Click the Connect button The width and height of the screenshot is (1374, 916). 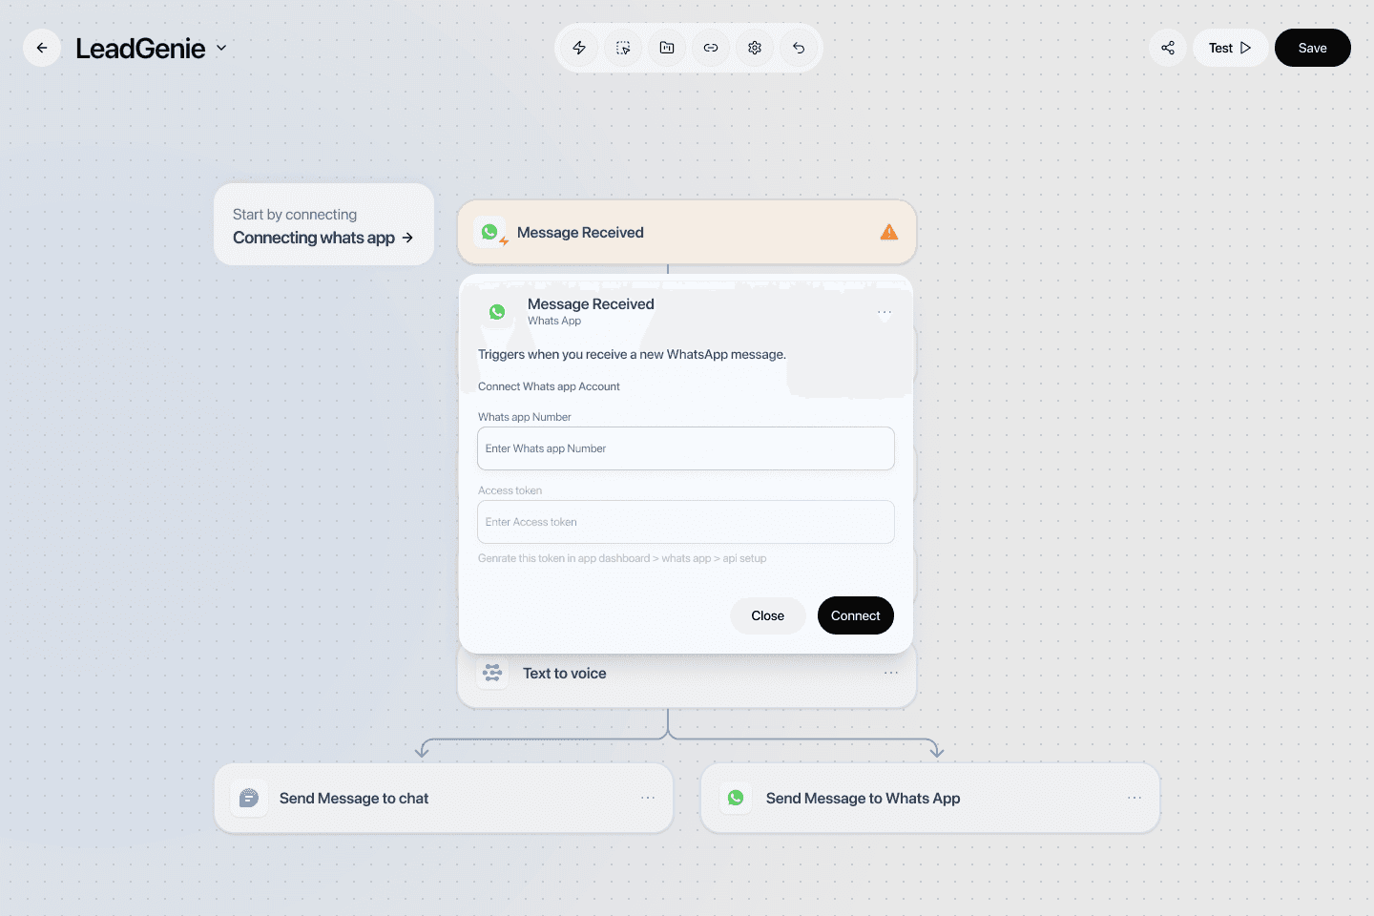tap(855, 615)
